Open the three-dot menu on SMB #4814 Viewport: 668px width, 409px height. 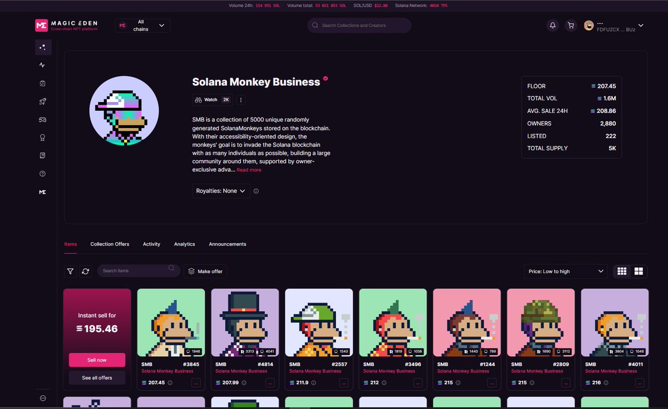coord(270,383)
